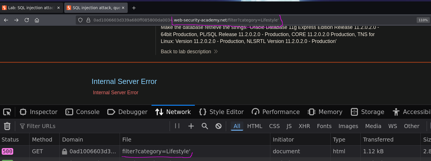
Task: Click the tracking protection shield icon
Action: (x=80, y=20)
